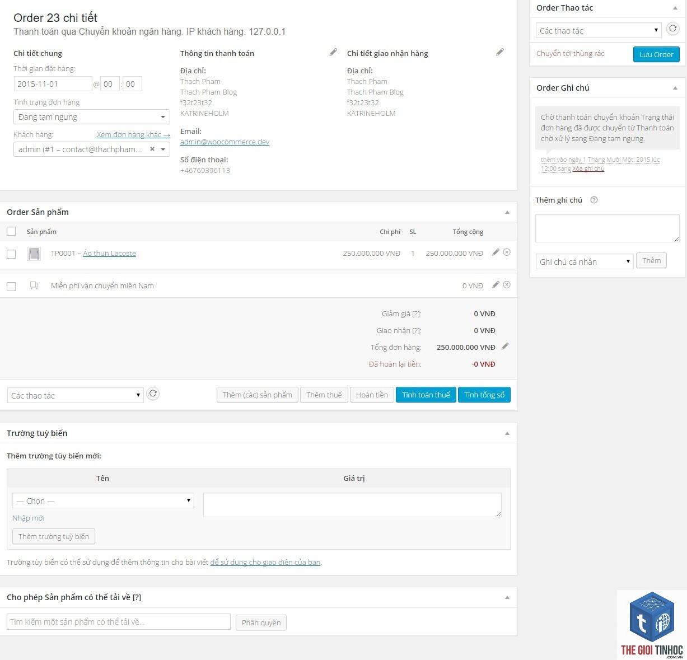Image resolution: width=687 pixels, height=660 pixels.
Task: Click Xóa ghi chú link
Action: click(x=588, y=168)
